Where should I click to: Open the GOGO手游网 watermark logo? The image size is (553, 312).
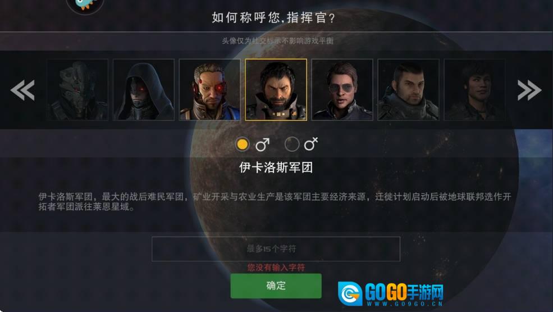(x=390, y=293)
